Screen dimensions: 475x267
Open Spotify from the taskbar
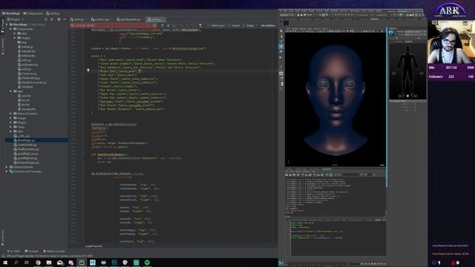click(x=147, y=263)
